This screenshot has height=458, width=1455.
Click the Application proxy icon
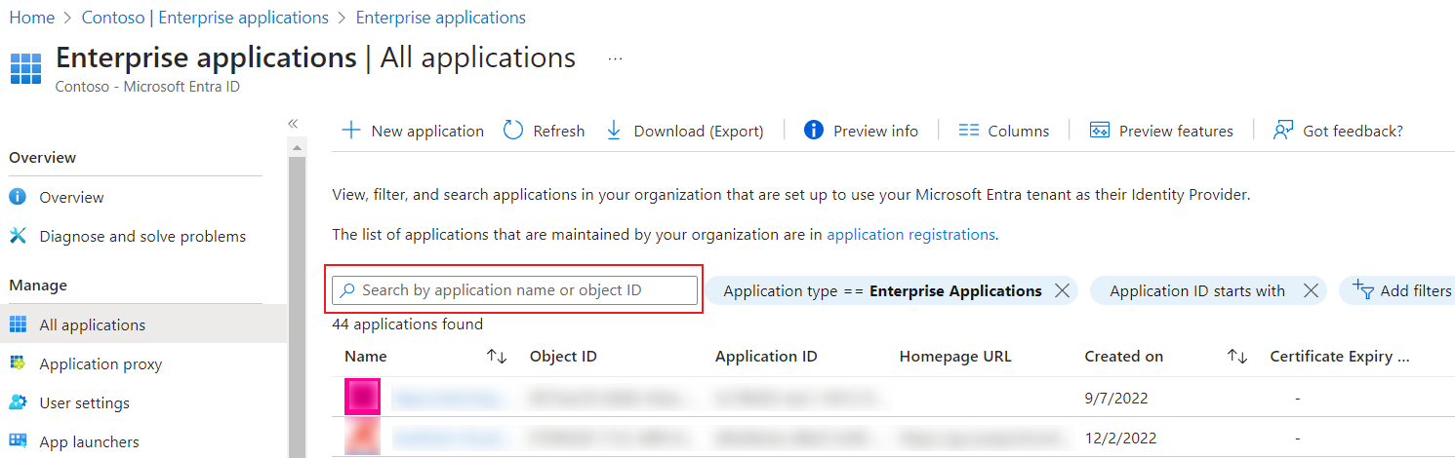(x=18, y=363)
